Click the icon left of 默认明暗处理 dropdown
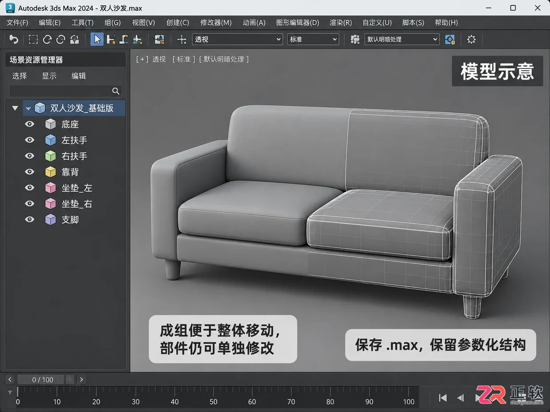Screen dimensions: 550x412 [x=355, y=40]
